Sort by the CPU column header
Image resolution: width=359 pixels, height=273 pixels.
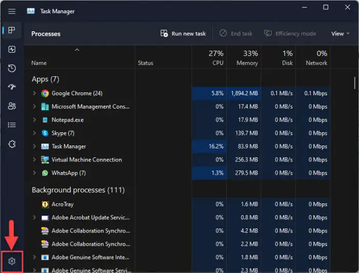pos(209,57)
